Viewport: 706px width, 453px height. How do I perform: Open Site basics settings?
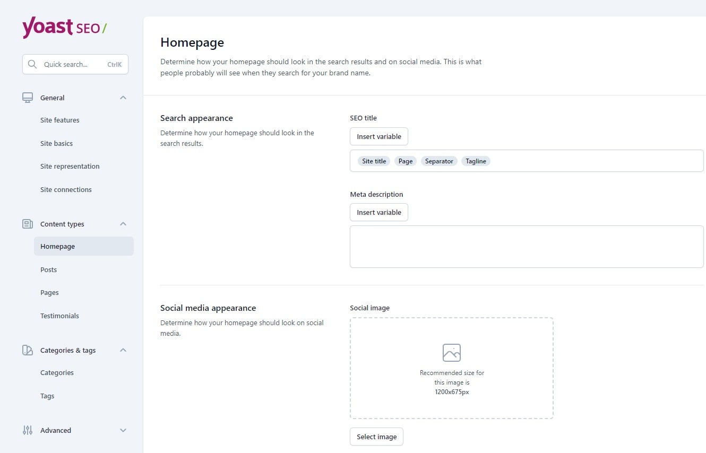point(57,143)
